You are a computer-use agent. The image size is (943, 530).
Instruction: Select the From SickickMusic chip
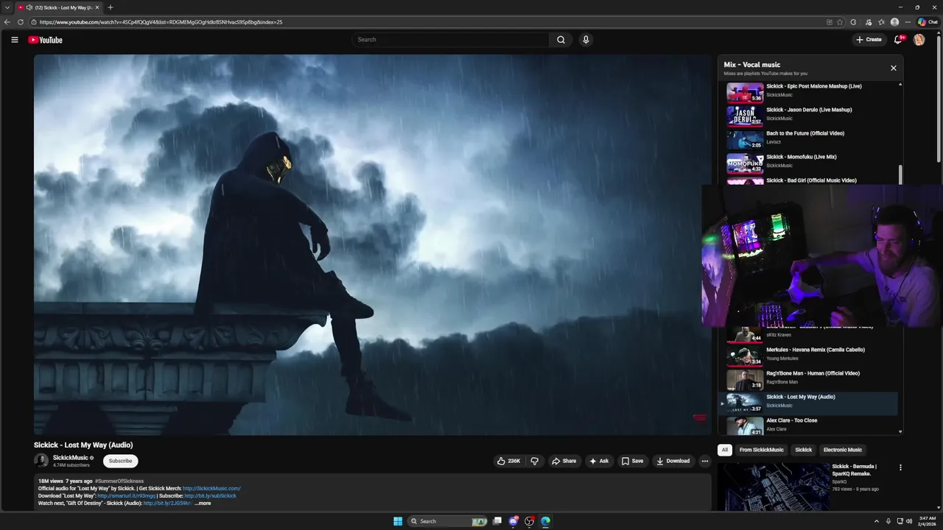tap(762, 450)
